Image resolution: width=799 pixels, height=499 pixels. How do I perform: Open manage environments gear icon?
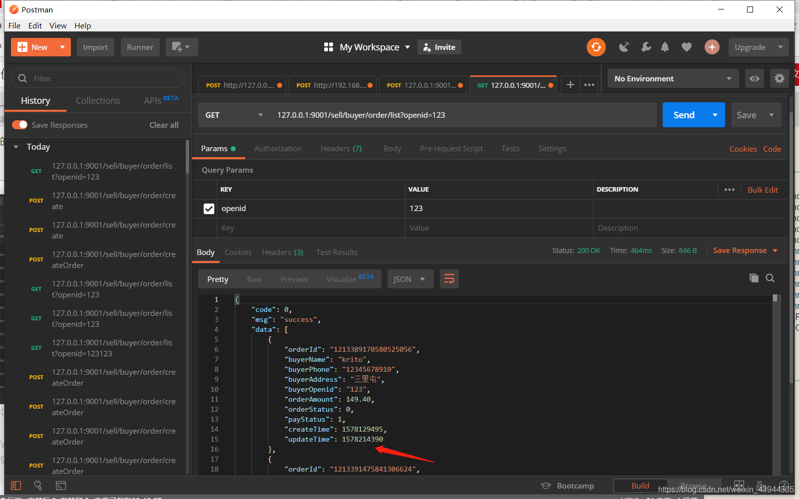coord(780,78)
